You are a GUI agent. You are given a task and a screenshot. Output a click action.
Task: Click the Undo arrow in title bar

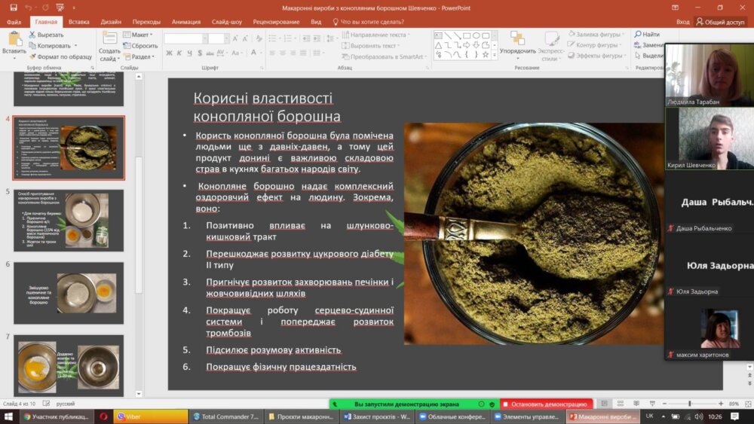click(29, 8)
